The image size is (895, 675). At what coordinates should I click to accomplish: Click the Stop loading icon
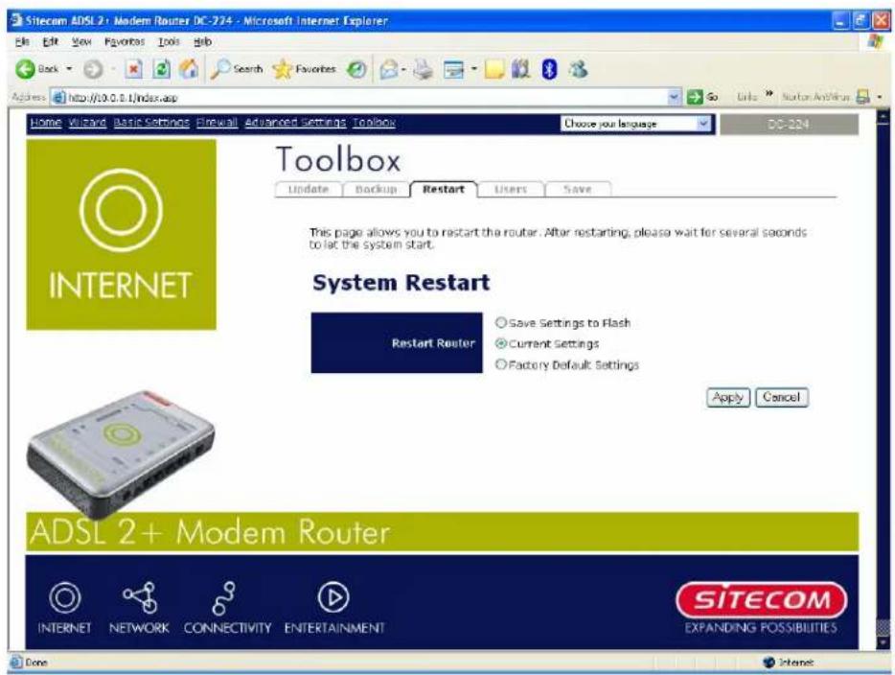point(133,69)
